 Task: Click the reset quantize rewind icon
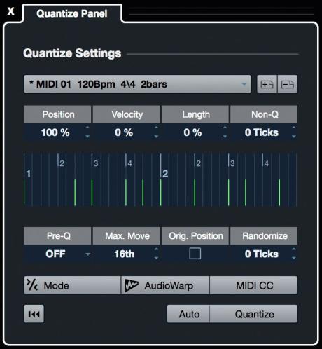click(34, 314)
